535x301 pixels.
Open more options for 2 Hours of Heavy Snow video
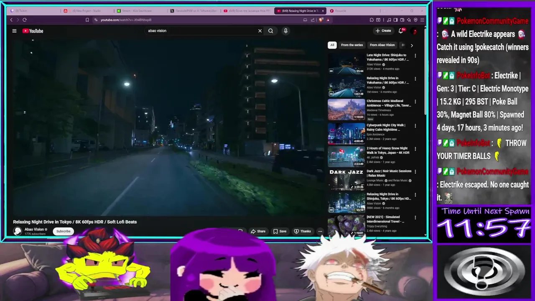415,148
